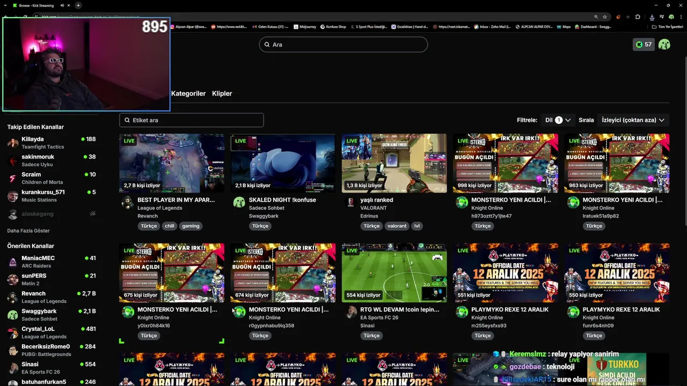Screen dimensions: 687x386
Task: Open Scraim's avatar in followed channels
Action: [x=13, y=178]
